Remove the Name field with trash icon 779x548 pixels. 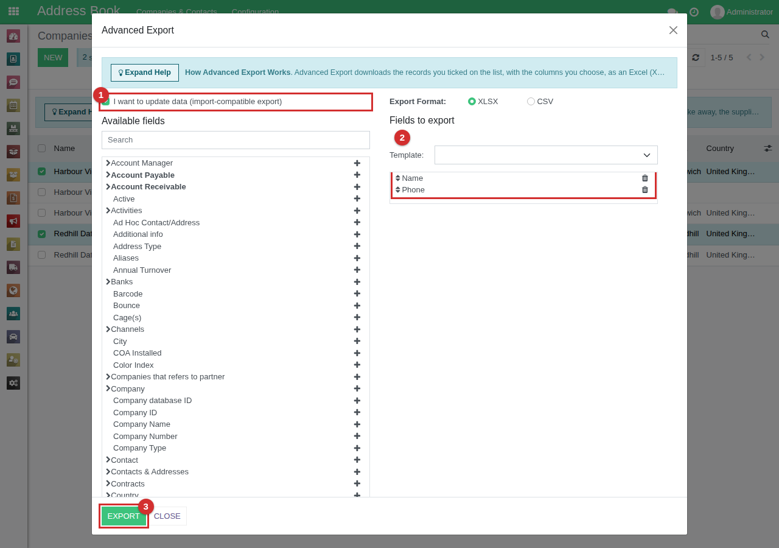pos(645,178)
